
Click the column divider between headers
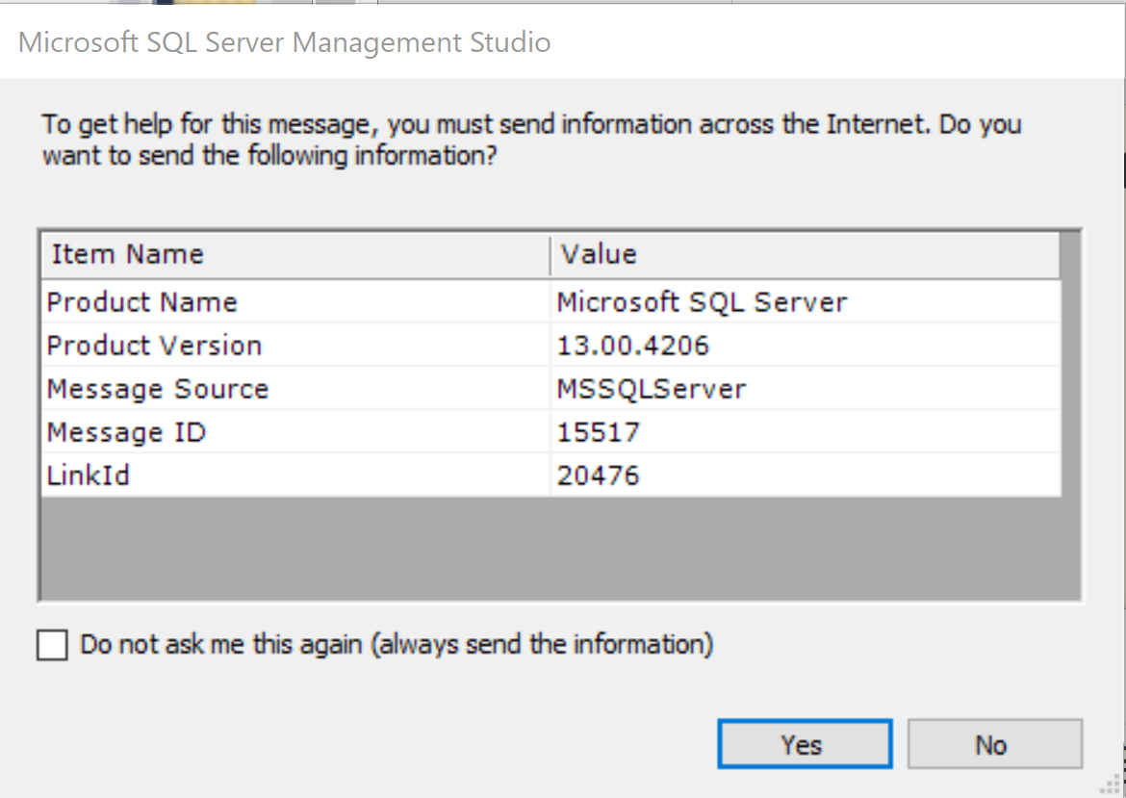coord(550,253)
